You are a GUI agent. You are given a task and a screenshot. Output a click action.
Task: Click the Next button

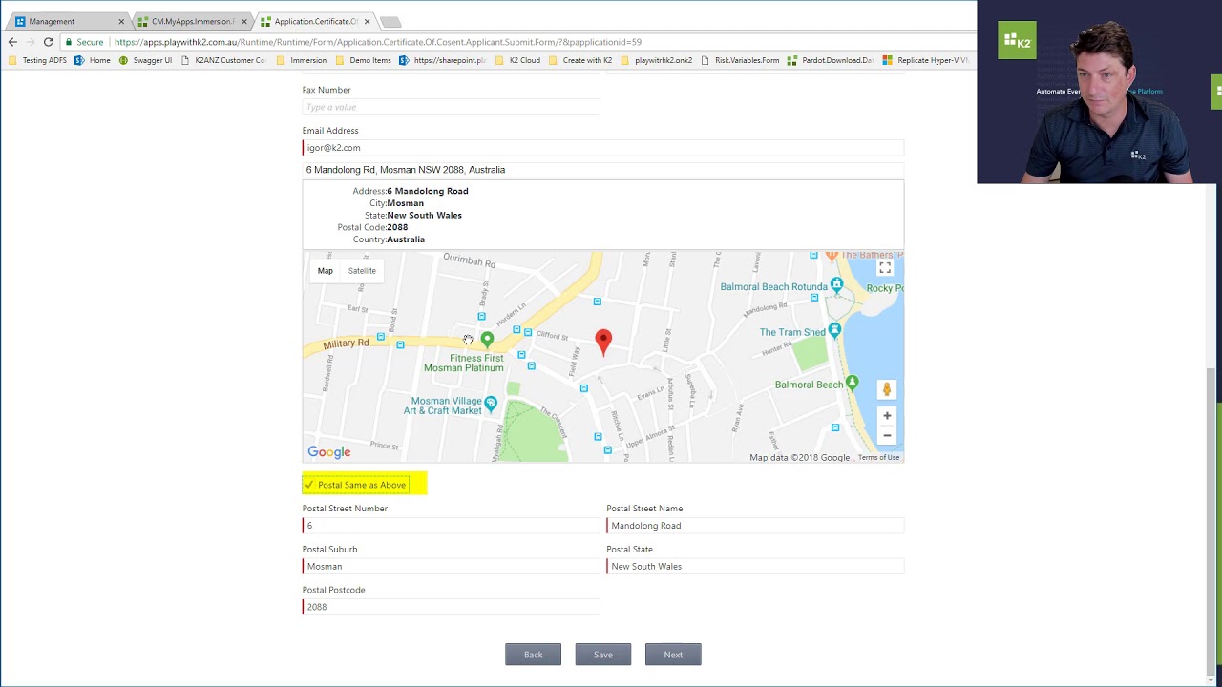coord(673,655)
